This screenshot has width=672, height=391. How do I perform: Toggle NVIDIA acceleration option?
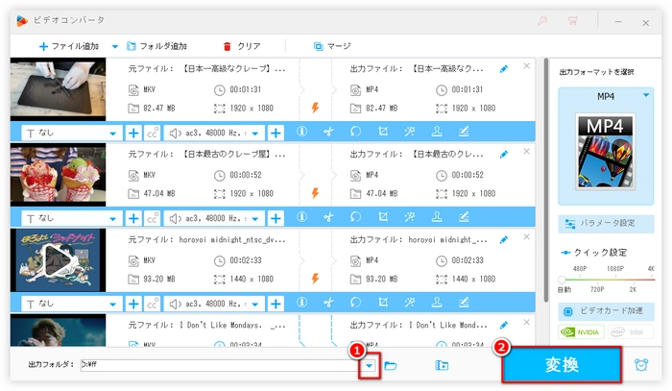point(581,331)
